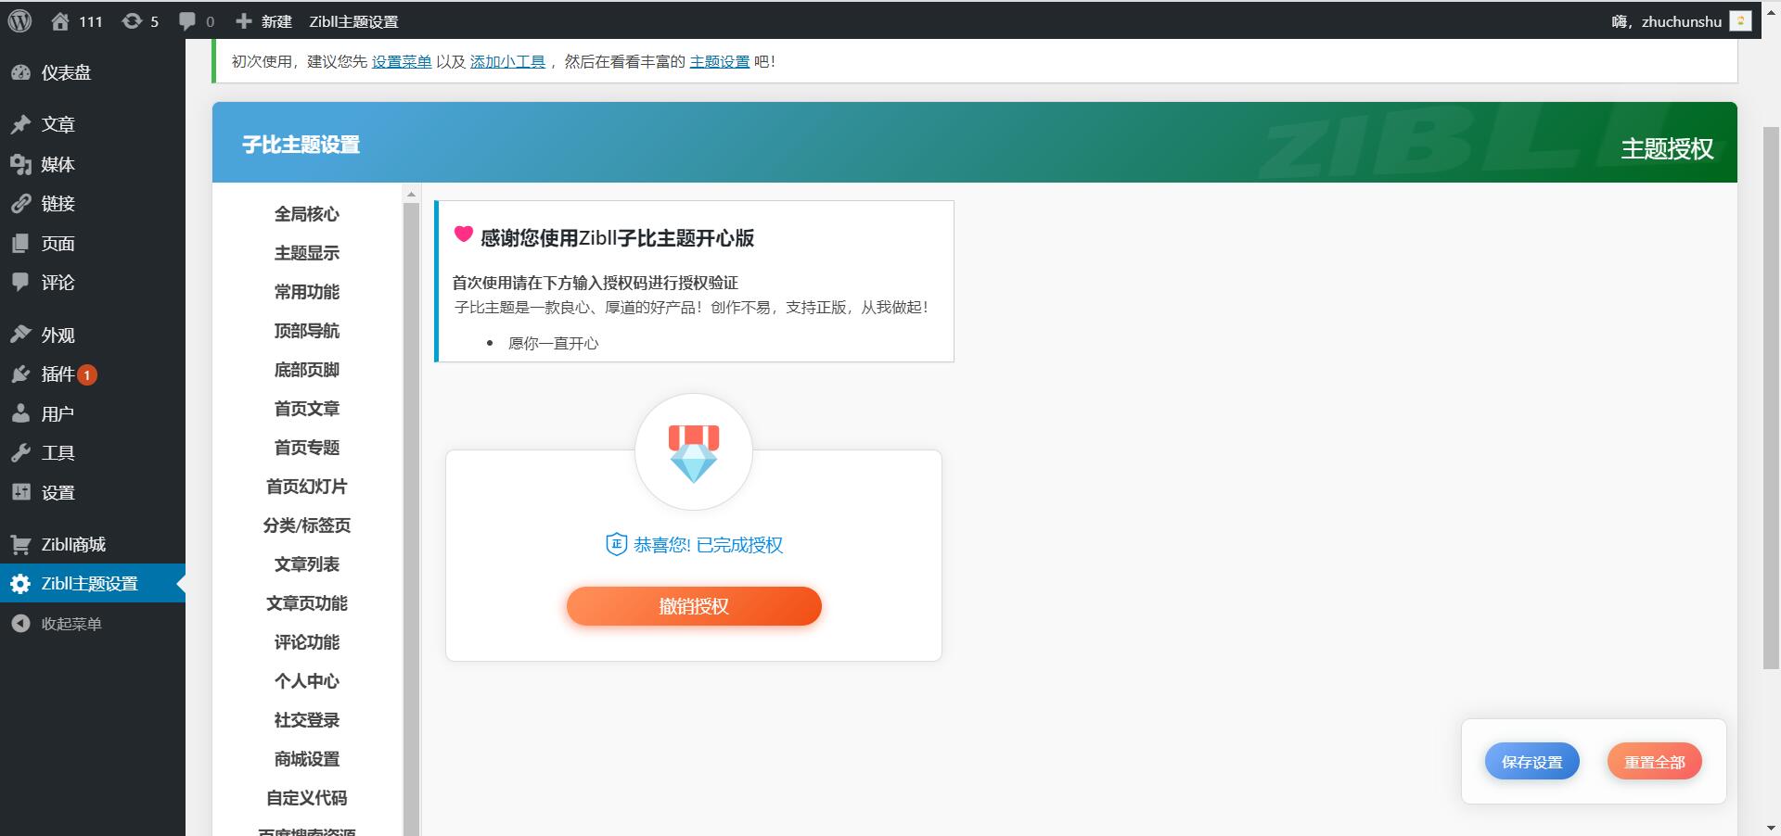Open 文章页功能 settings tab

coord(307,603)
